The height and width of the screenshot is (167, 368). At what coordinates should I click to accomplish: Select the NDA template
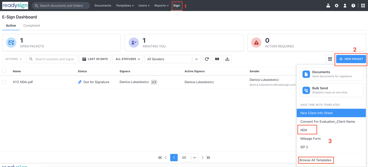coord(331,130)
